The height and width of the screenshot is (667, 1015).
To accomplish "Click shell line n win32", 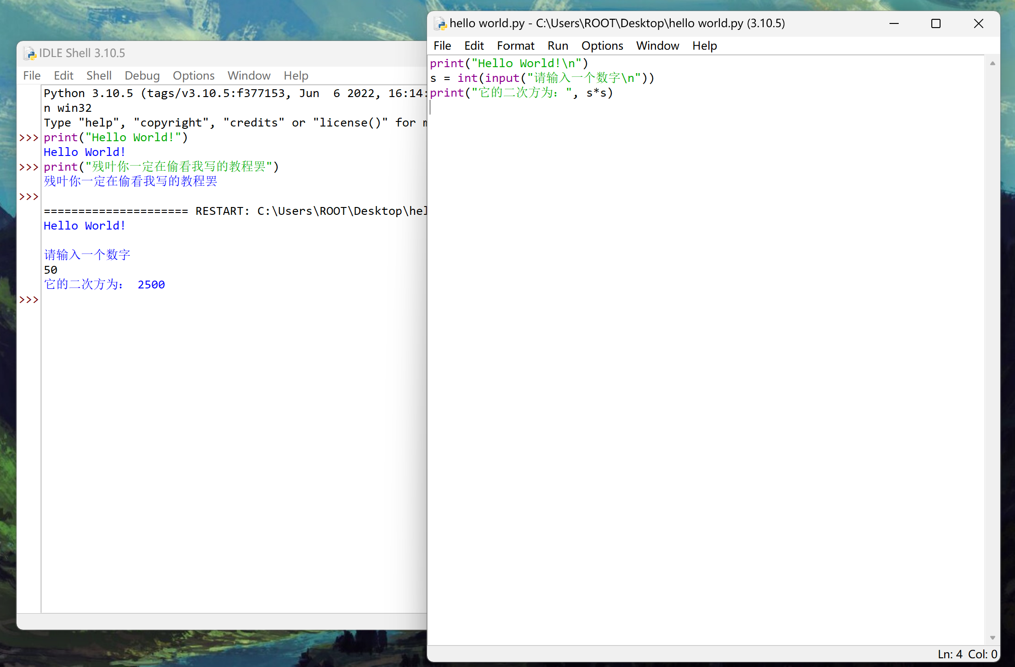I will [x=68, y=108].
